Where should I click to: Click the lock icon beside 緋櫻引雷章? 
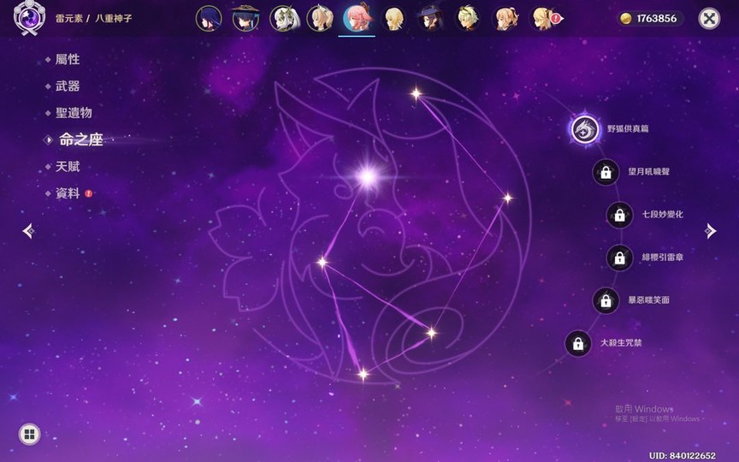pyautogui.click(x=619, y=258)
